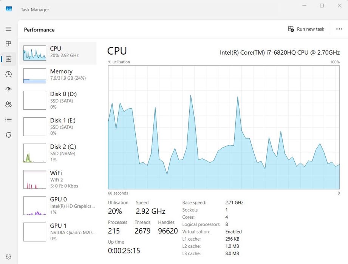Minimize the Task Manager window

tap(305, 5)
